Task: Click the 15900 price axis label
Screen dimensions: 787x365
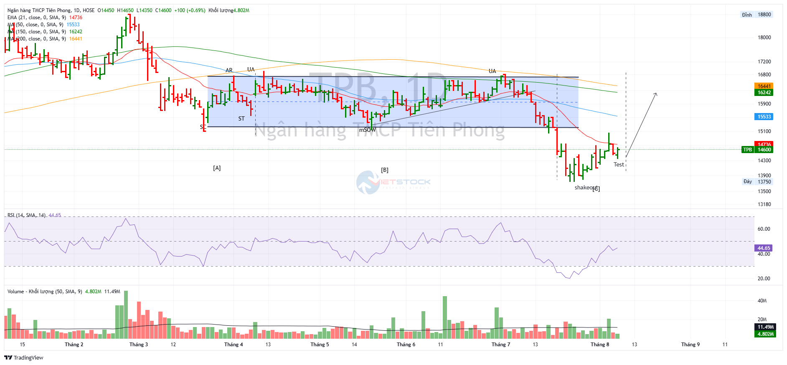Action: [764, 104]
